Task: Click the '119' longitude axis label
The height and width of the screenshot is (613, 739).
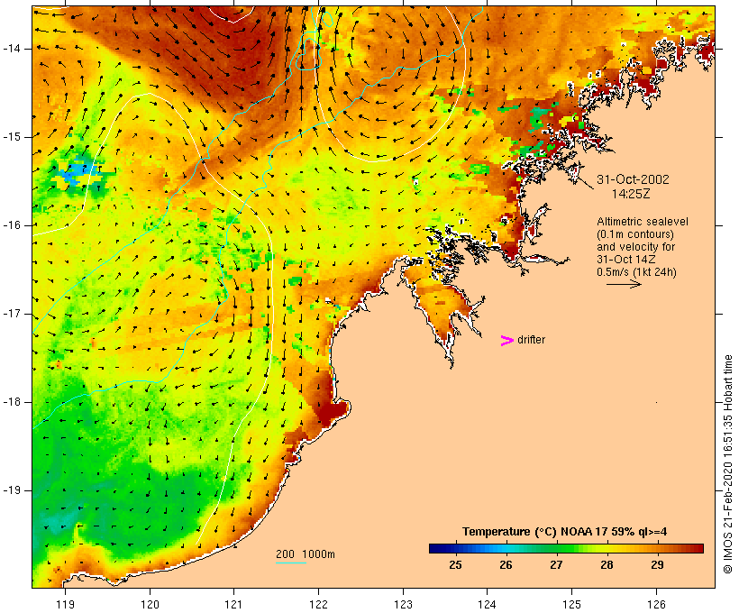Action: (x=65, y=604)
